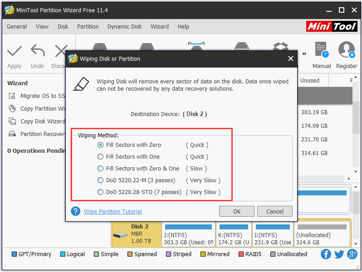Viewport: 362px width, 272px height.
Task: Select the Unallocated 314.6 GB block
Action: 322,234
